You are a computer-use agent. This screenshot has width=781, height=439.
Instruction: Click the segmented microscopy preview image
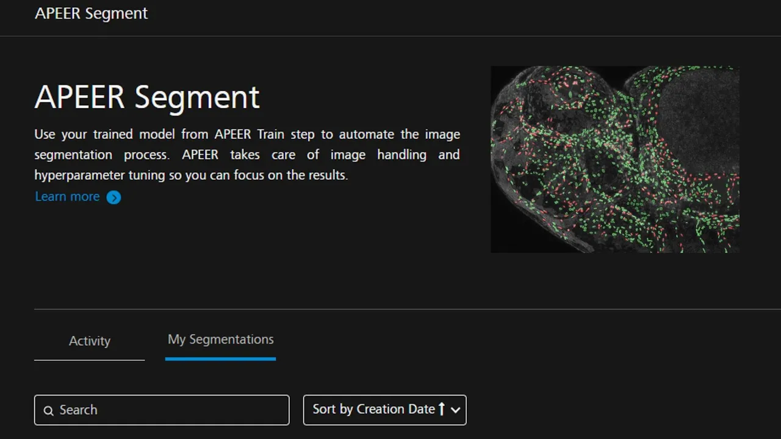pyautogui.click(x=615, y=159)
